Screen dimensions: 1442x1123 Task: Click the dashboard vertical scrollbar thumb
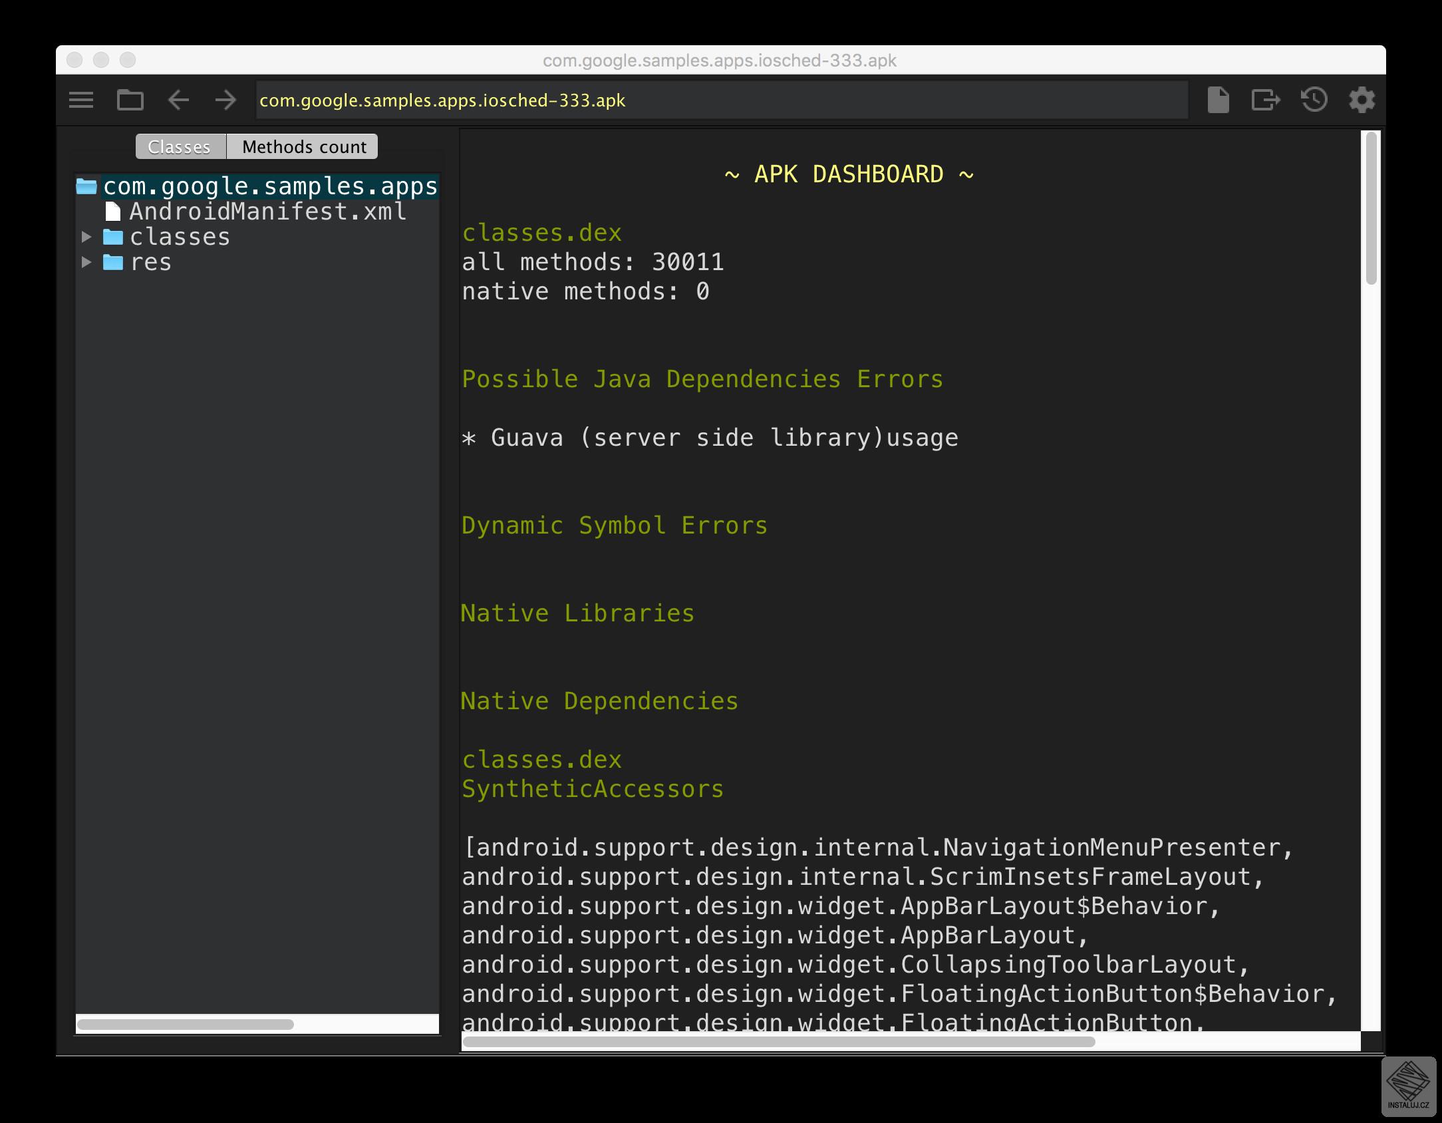[x=1371, y=208]
